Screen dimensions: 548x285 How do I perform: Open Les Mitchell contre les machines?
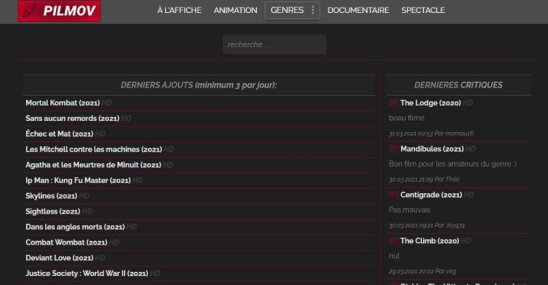coord(93,149)
